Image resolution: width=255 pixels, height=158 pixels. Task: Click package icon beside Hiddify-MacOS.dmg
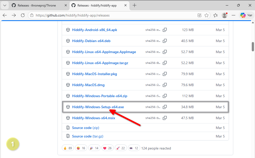coord(68,85)
